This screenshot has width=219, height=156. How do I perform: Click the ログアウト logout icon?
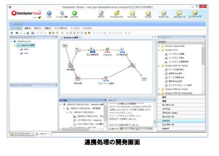click(x=74, y=13)
